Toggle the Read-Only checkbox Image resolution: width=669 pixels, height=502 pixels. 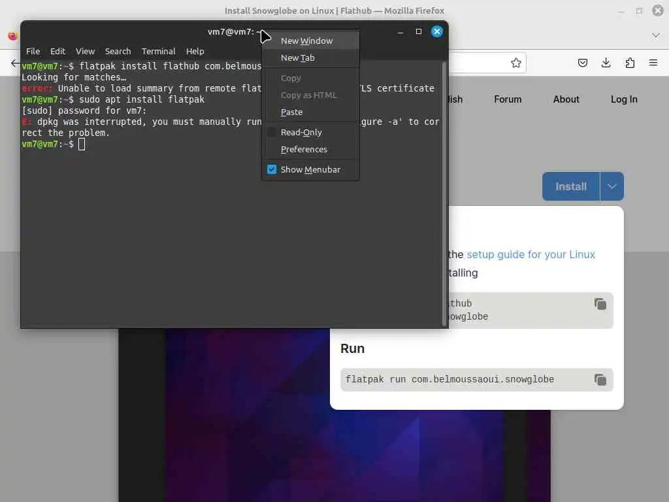271,132
